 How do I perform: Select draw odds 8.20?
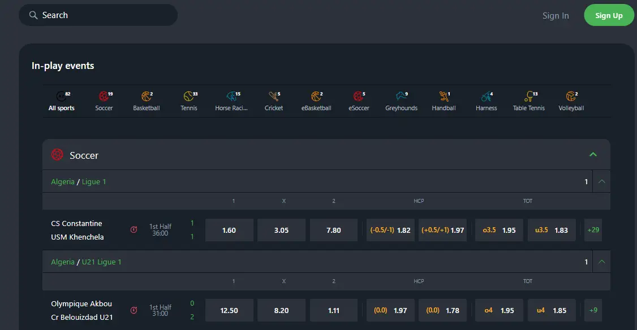click(x=281, y=311)
